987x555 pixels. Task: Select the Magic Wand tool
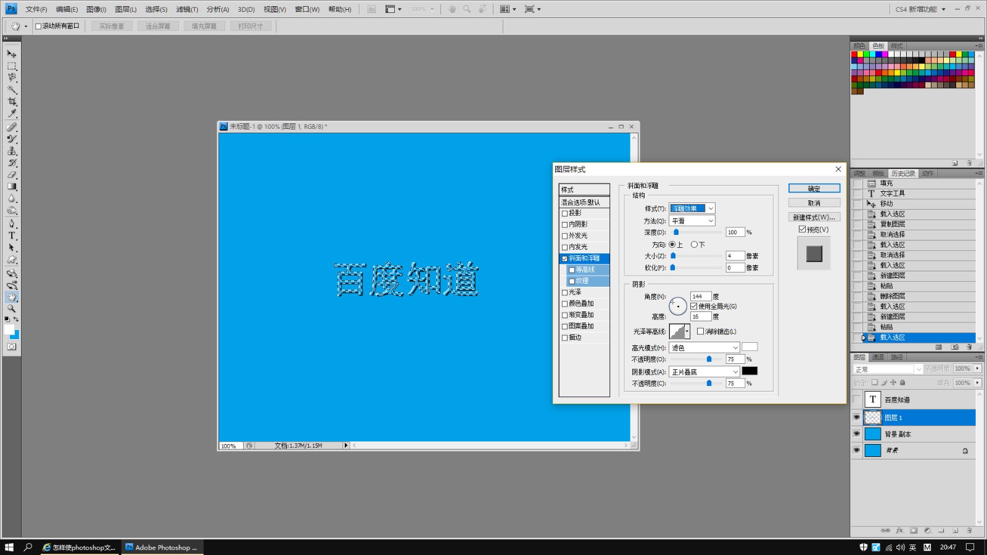point(12,90)
